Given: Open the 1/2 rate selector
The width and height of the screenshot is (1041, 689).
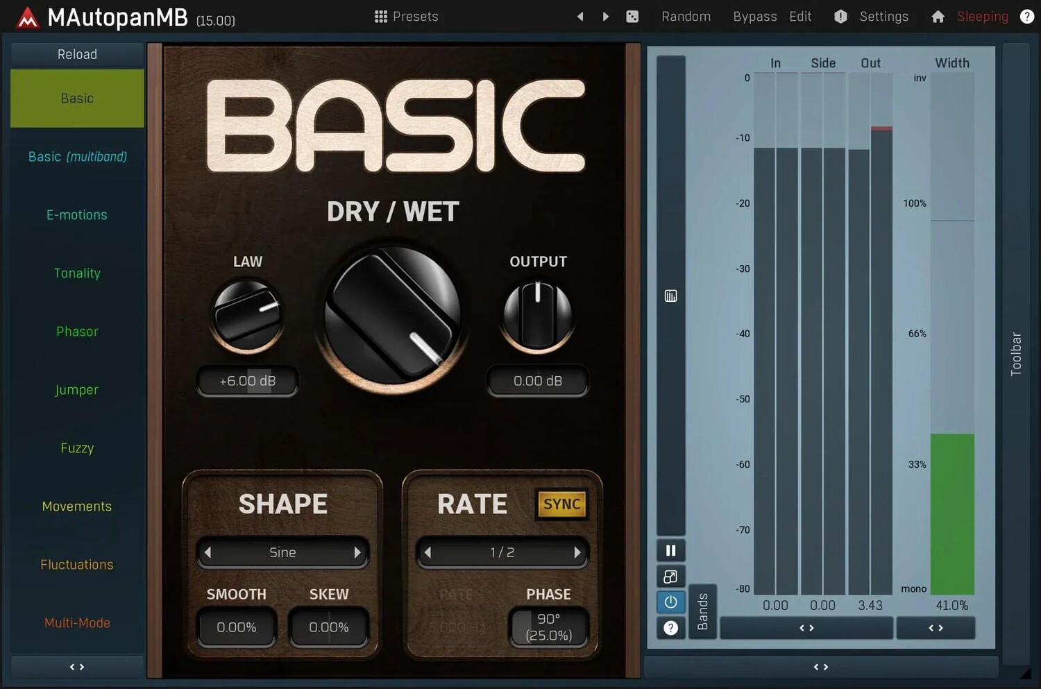Looking at the screenshot, I should [502, 552].
